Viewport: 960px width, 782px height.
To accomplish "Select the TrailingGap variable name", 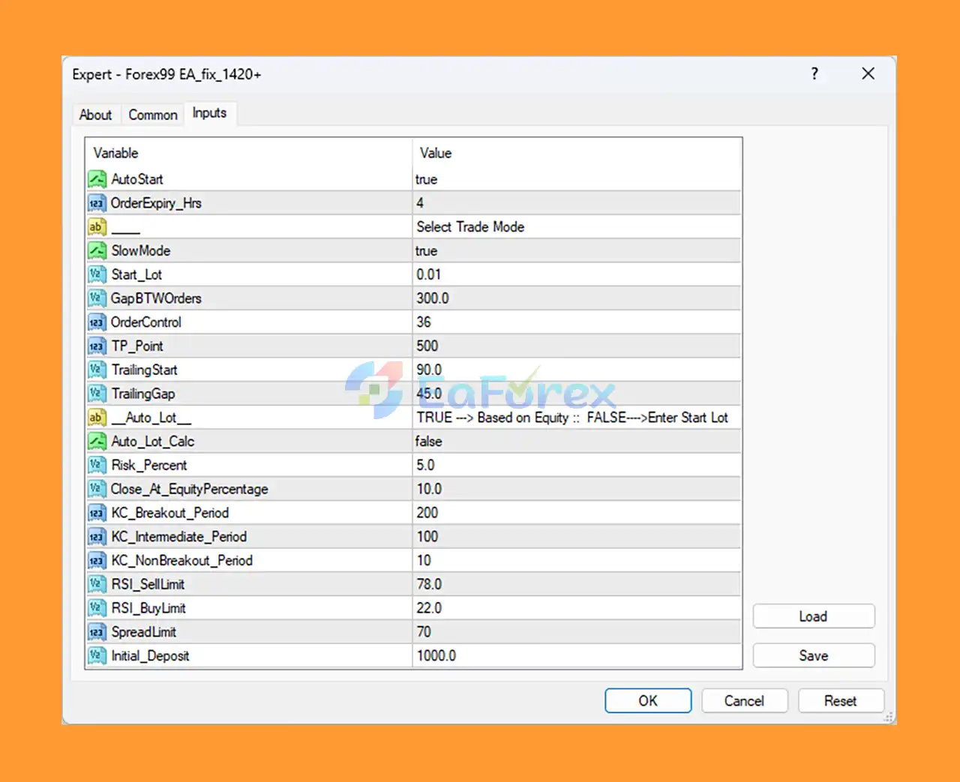I will [143, 394].
